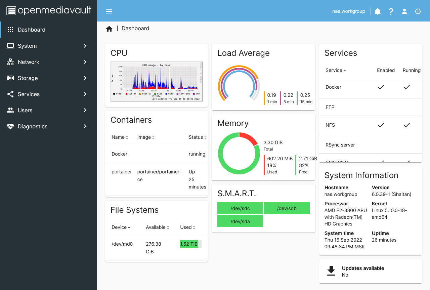Screen dimensions: 430x290
Task: Click the Services share icon
Action: 10,94
